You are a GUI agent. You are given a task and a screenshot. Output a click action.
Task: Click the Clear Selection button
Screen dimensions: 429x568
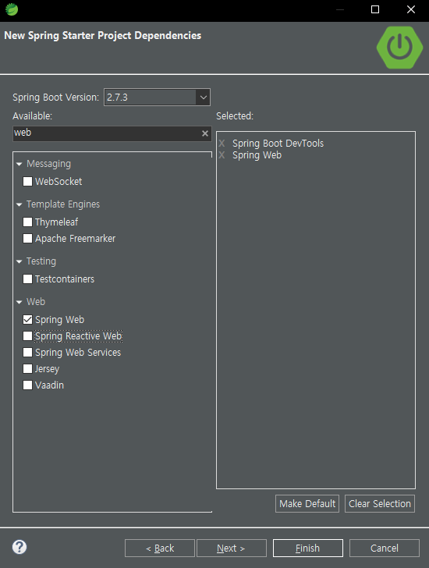(x=380, y=503)
